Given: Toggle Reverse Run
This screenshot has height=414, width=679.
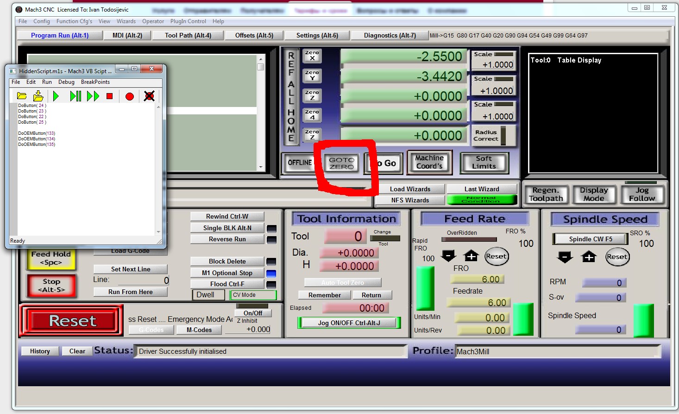Looking at the screenshot, I should click(x=227, y=239).
